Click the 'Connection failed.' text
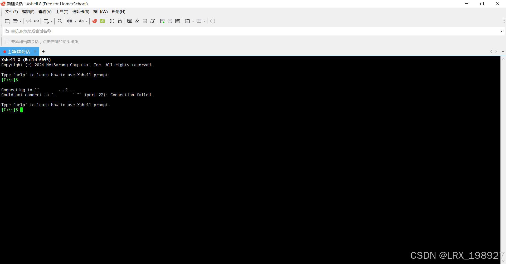 click(132, 95)
